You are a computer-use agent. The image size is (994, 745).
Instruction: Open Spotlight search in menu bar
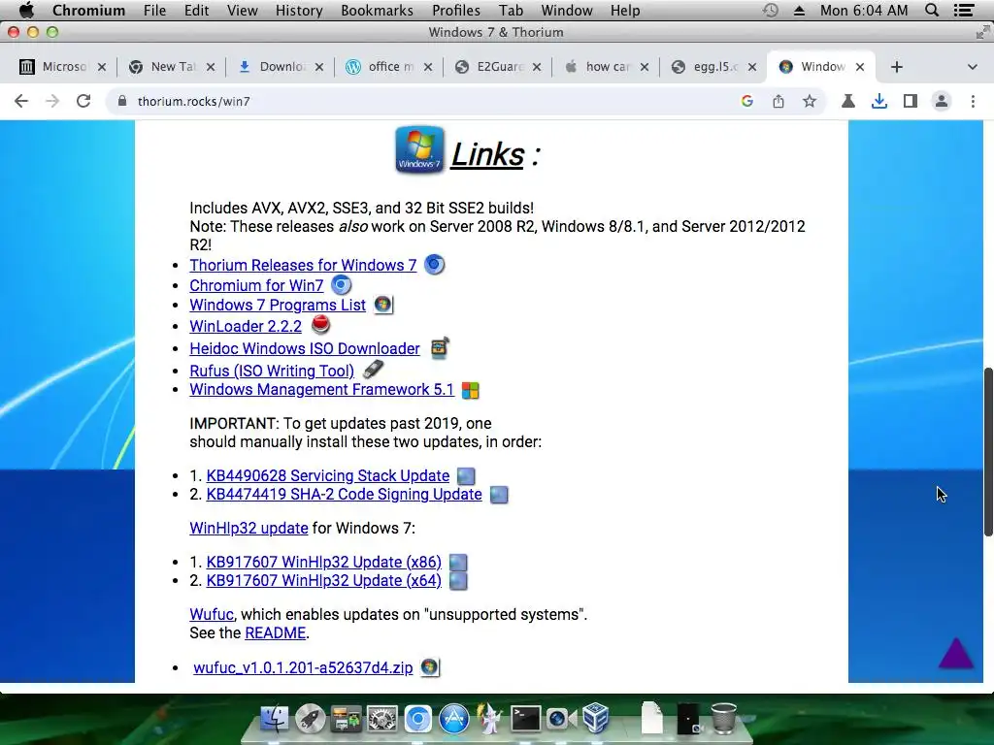[x=932, y=10]
